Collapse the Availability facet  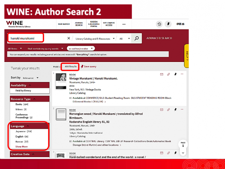coord(30,85)
